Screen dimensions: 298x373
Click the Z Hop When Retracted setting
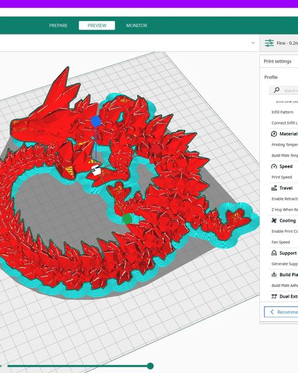pyautogui.click(x=285, y=209)
